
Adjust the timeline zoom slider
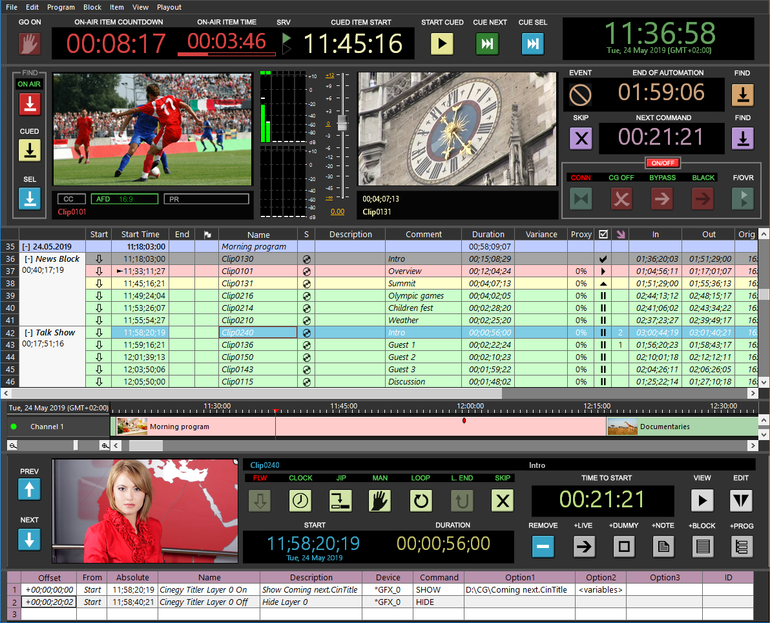coord(76,446)
